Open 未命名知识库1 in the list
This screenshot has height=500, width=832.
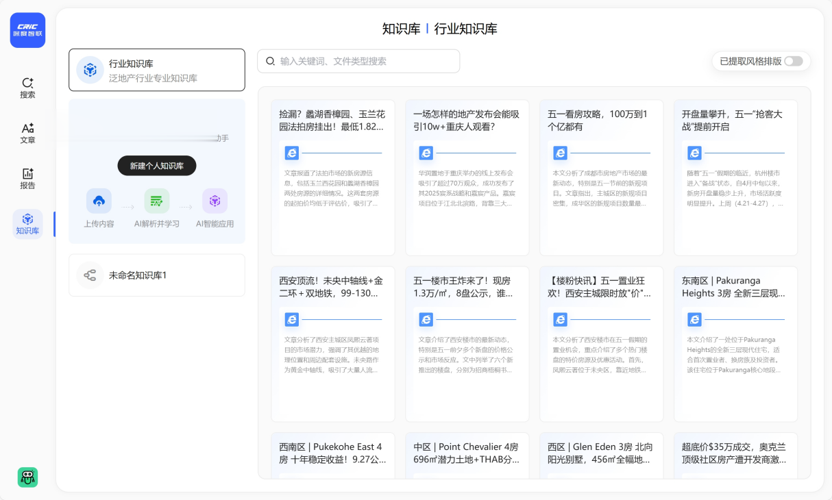(x=157, y=275)
